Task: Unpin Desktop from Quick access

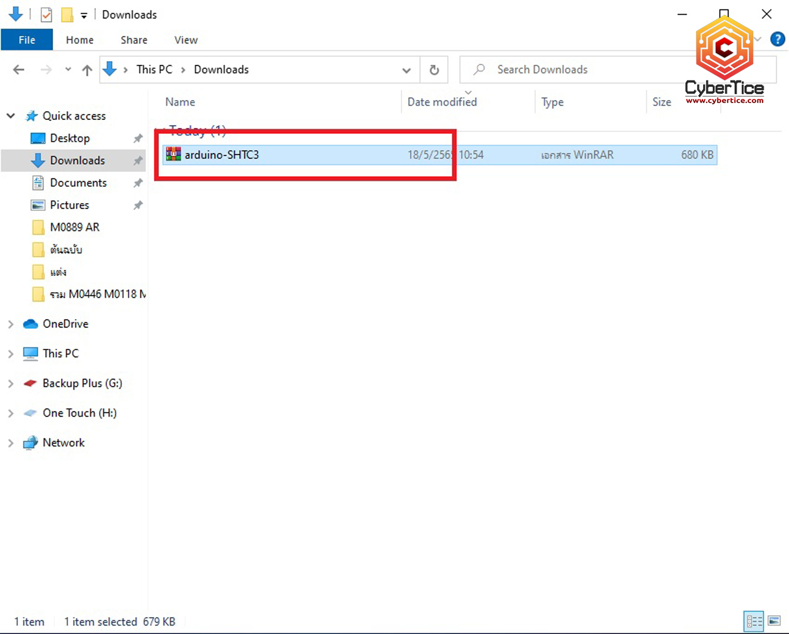Action: pyautogui.click(x=138, y=138)
